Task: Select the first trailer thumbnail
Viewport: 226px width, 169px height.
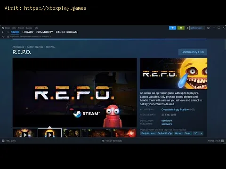Action: pos(25,133)
